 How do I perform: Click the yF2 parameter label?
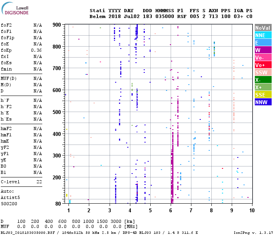point(5,148)
